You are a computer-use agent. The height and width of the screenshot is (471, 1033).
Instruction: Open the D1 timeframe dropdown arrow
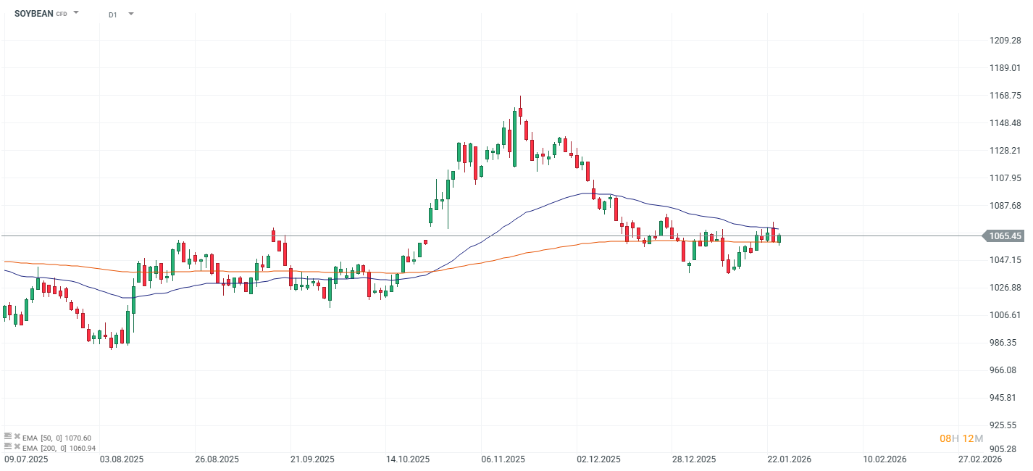click(x=131, y=13)
